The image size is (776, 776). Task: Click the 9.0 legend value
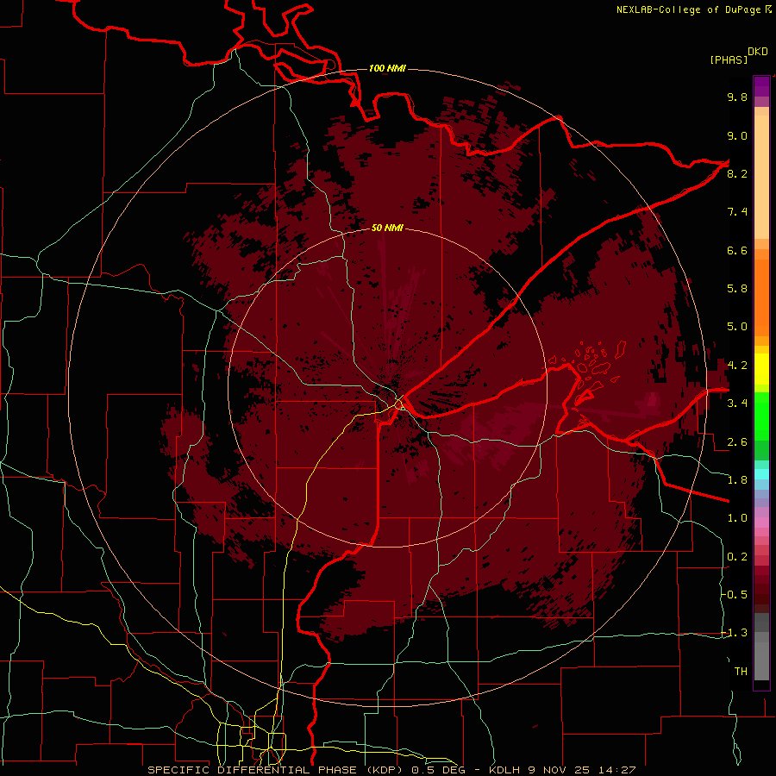click(737, 135)
